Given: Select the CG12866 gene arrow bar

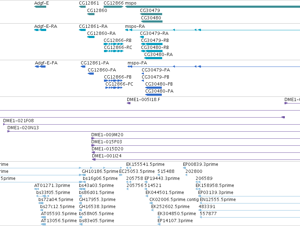Looking at the screenshot, I should (114, 7).
